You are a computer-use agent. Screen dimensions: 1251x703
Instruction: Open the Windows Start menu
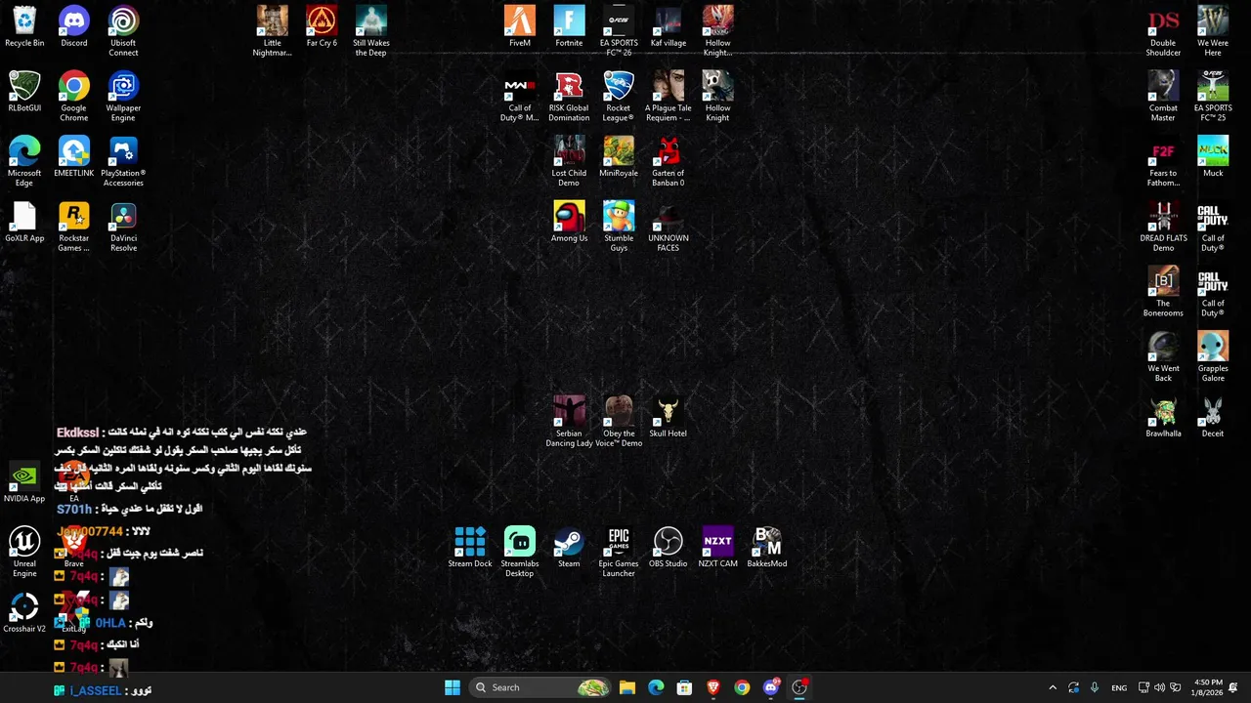(x=453, y=687)
